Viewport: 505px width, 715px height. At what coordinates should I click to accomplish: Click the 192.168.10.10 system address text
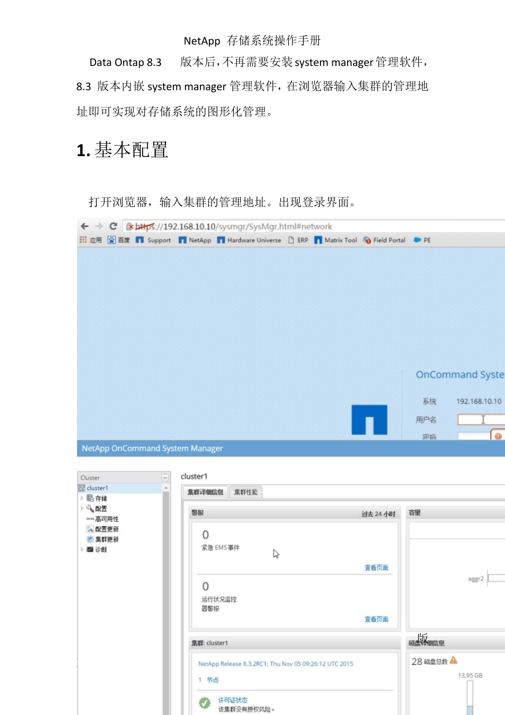[x=479, y=401]
